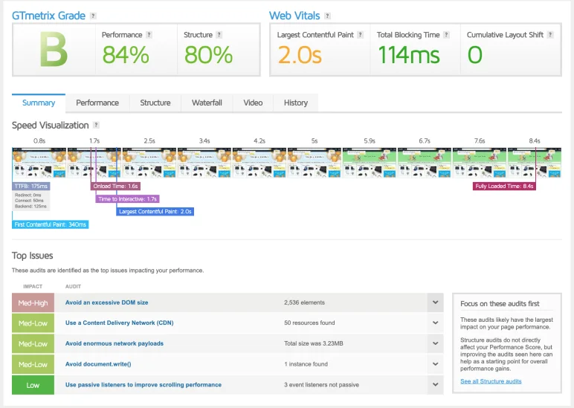Click Largest Contentful Paint help icon
Viewport: 574px width, 408px height.
coord(360,35)
